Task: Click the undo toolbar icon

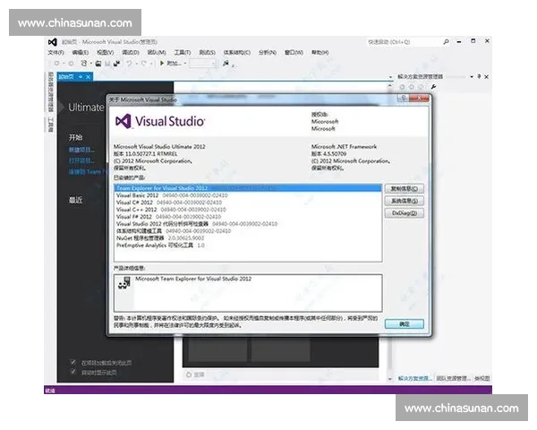Action: [129, 63]
